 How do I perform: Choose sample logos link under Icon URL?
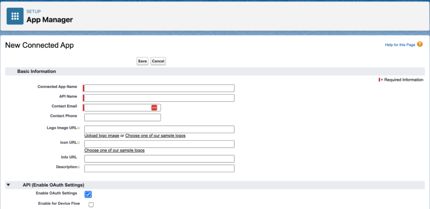[114, 150]
